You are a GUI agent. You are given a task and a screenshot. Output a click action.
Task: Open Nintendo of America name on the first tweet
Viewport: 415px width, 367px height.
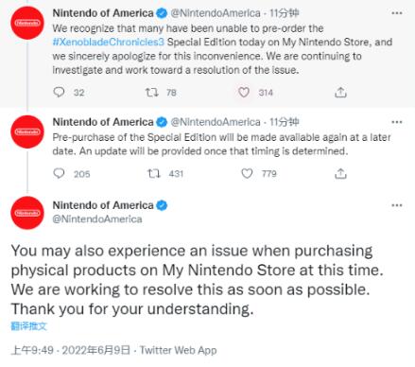(103, 13)
